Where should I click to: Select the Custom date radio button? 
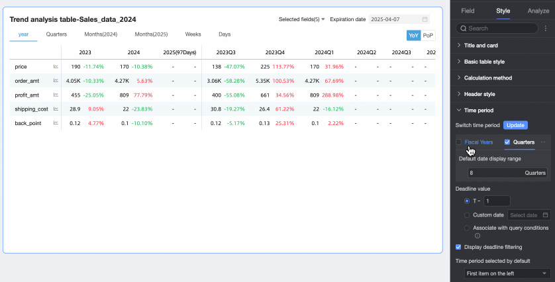pos(467,215)
